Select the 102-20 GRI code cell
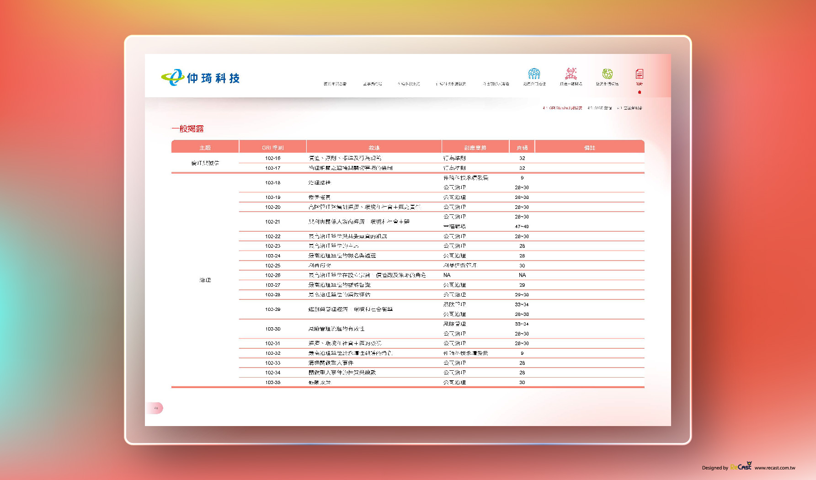816x480 pixels. [273, 207]
